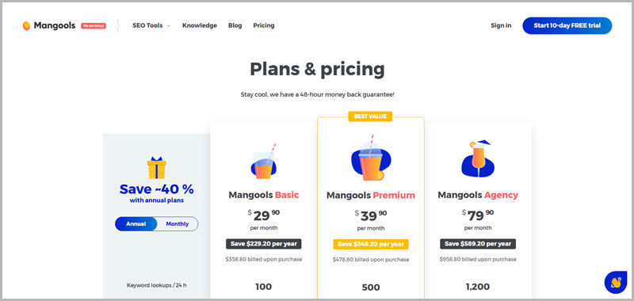Switch billing to Monthly
The height and width of the screenshot is (301, 634).
coord(178,224)
